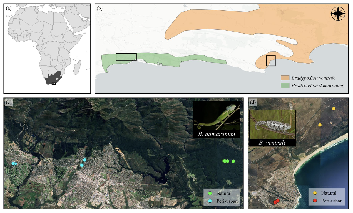Open the B. ventrale chameleon photo
353x213 pixels.
pyautogui.click(x=272, y=124)
